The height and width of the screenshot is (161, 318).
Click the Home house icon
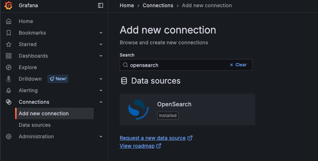point(9,21)
